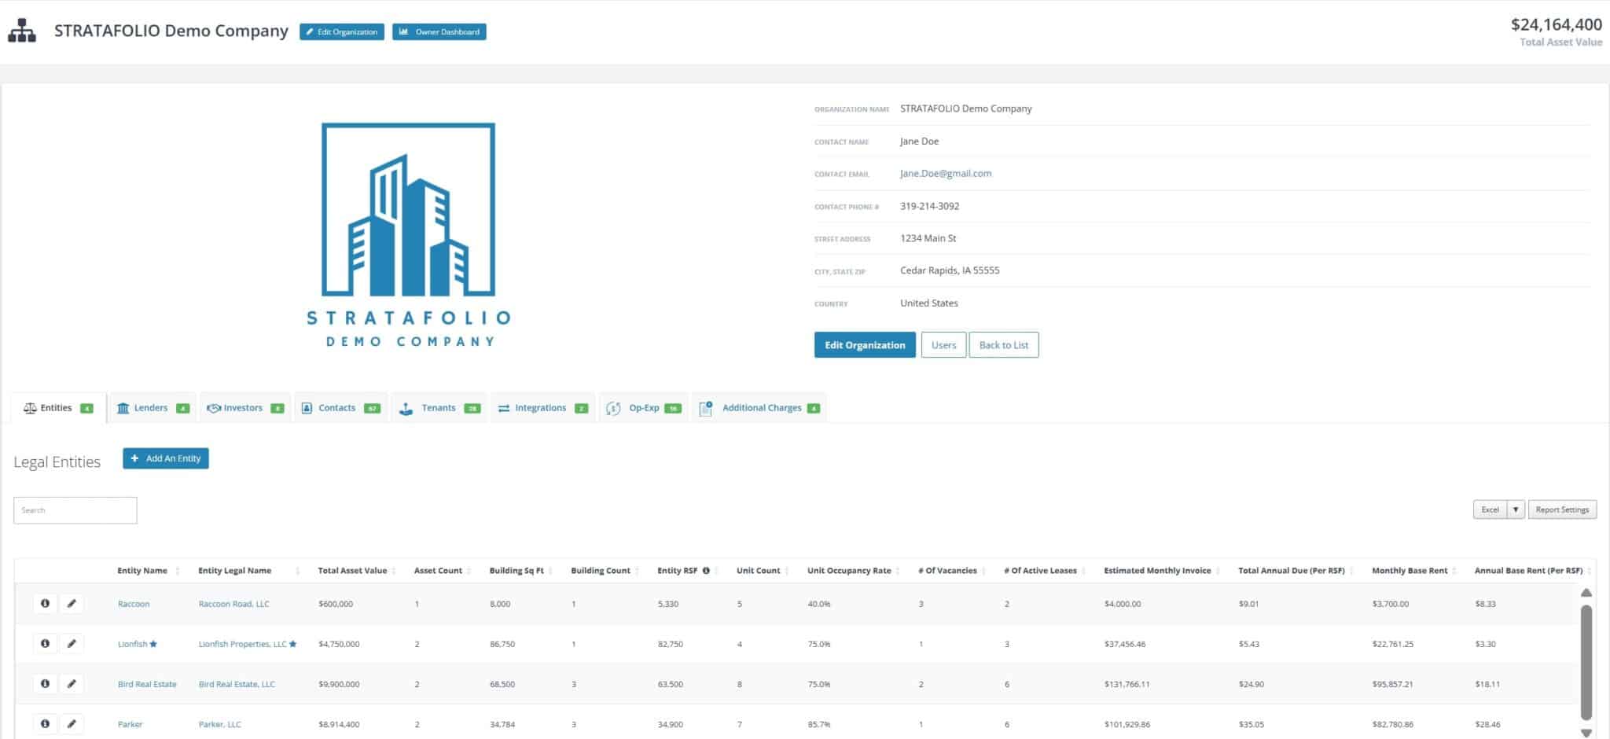Sort by Total Asset Value column
Viewport: 1610px width, 739px height.
[x=352, y=571]
